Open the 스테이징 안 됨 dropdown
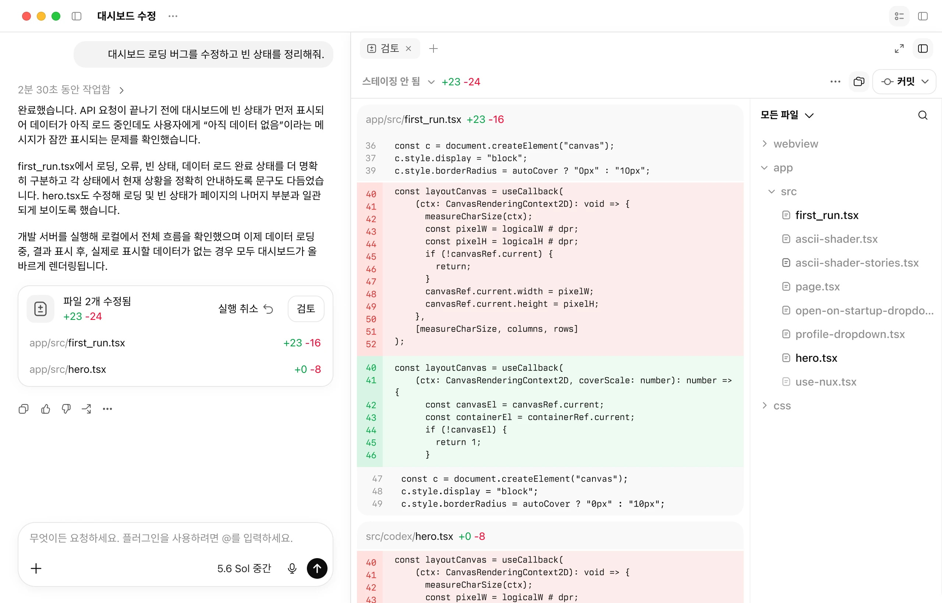Viewport: 942px width, 603px height. click(398, 82)
